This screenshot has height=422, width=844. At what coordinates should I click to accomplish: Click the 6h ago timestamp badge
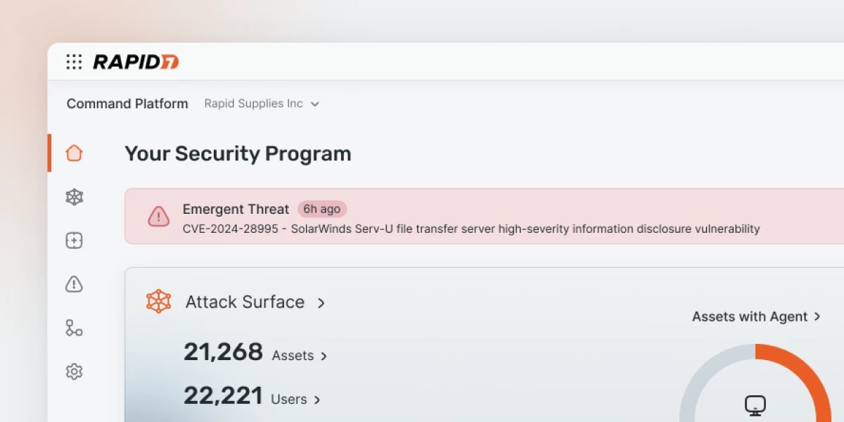(x=322, y=209)
